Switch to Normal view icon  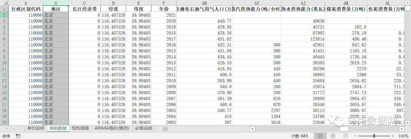320,136
